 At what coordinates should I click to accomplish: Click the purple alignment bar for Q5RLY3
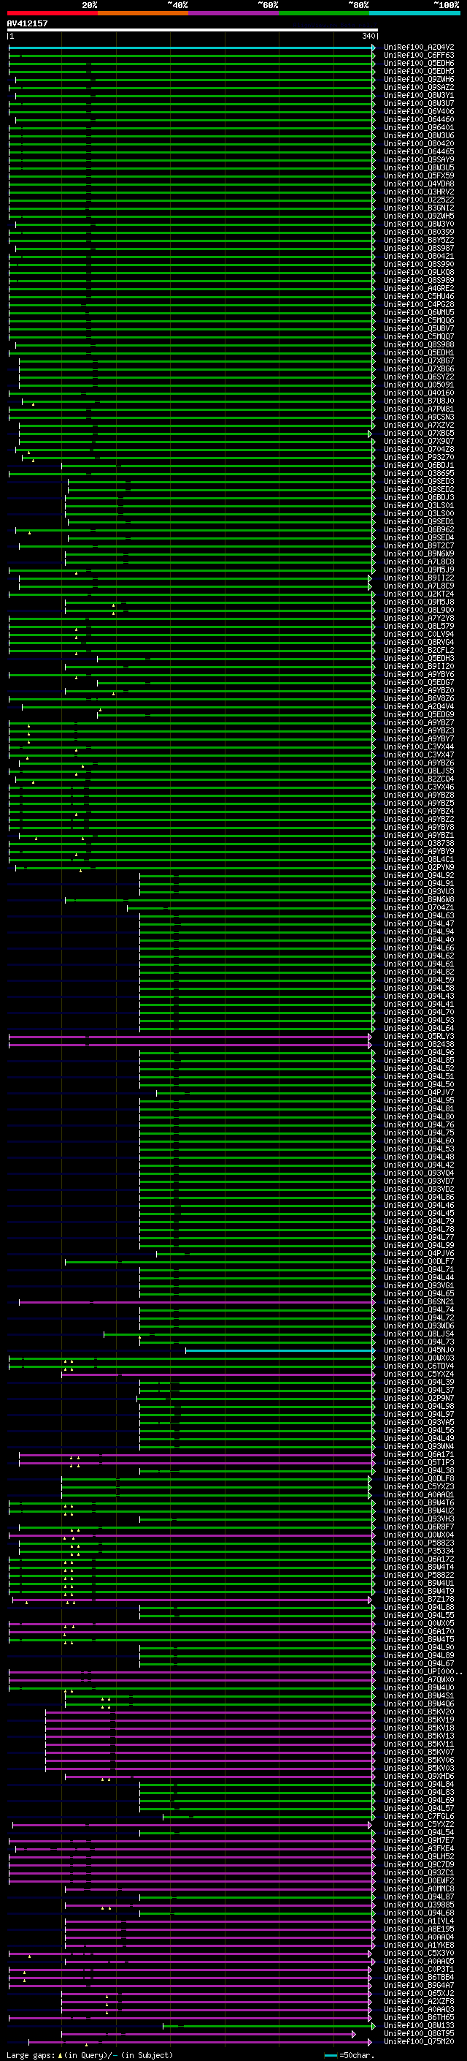[190, 1037]
